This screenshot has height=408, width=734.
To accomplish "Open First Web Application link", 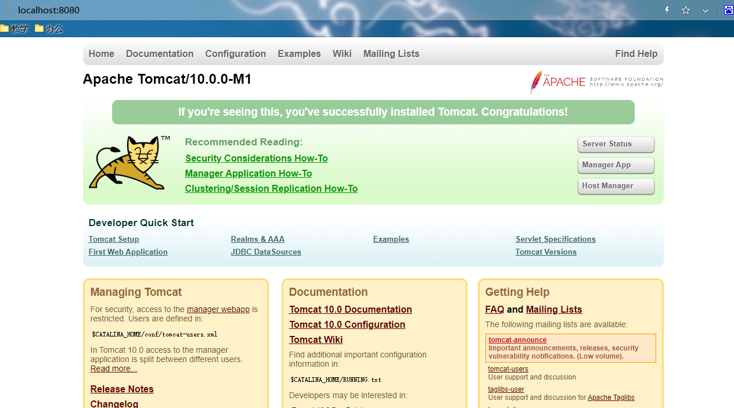I will click(128, 252).
